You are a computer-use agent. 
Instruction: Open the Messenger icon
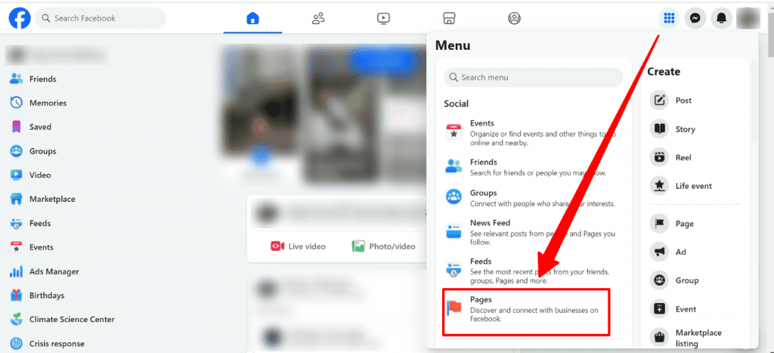point(695,18)
